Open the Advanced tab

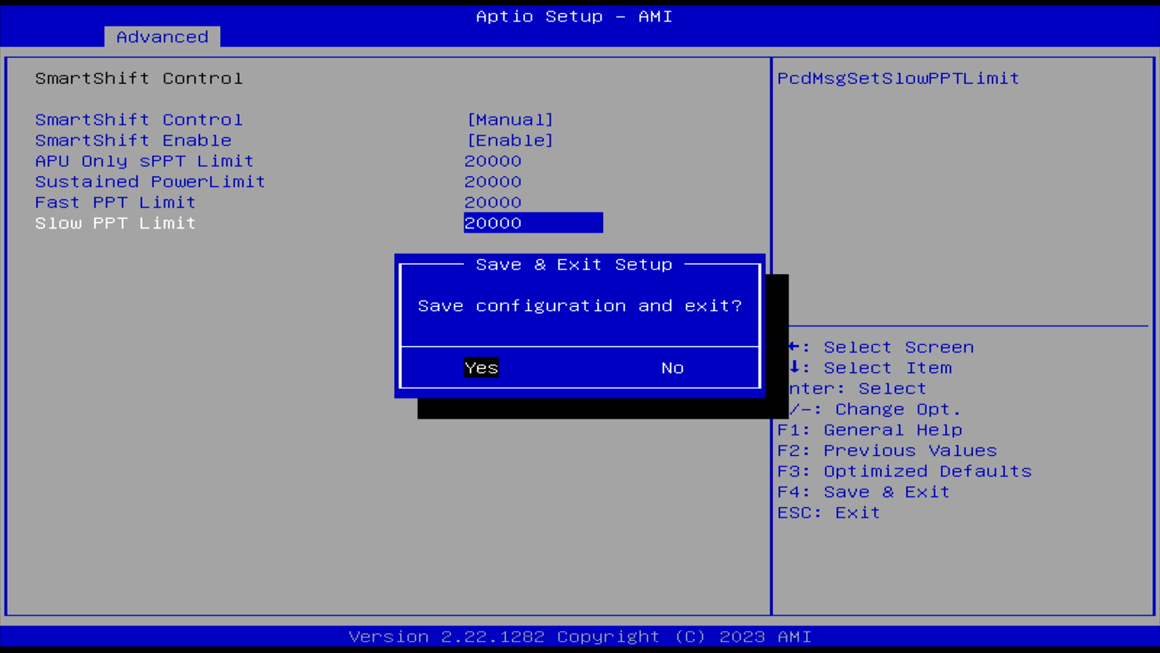click(x=162, y=37)
